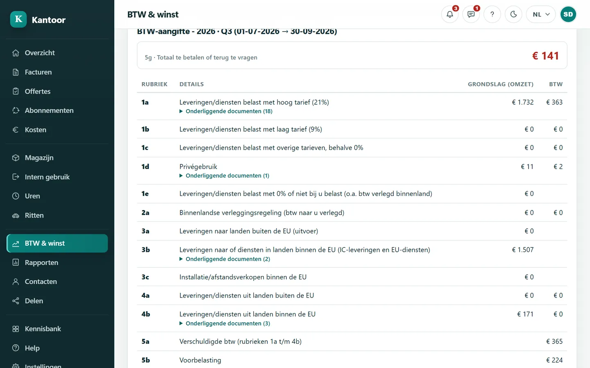Click the Ritten car icon
Screen dimensions: 590x368
[x=16, y=215]
